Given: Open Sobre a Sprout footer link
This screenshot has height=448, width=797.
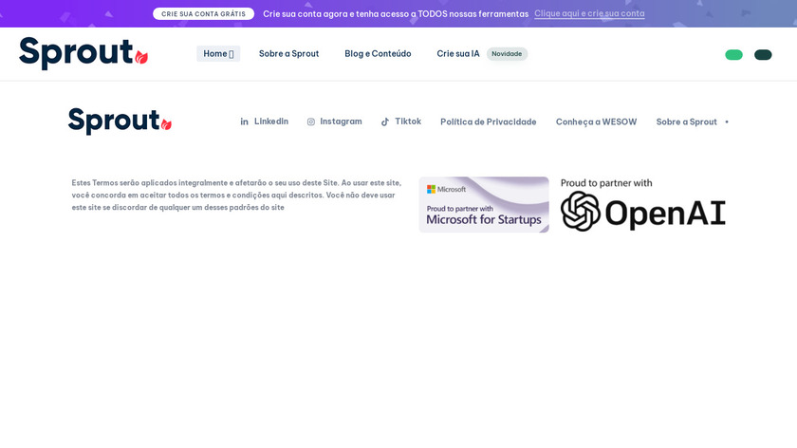Looking at the screenshot, I should (x=686, y=121).
